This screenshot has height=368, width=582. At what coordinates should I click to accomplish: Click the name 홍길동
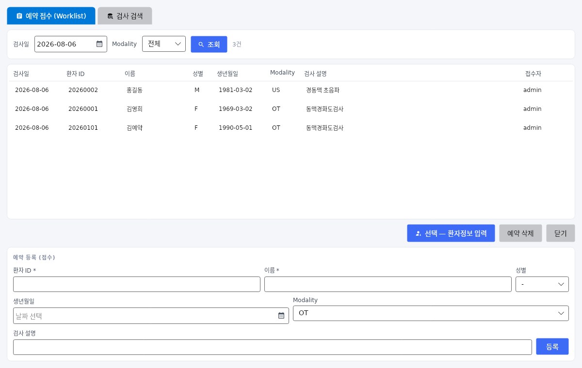tap(134, 90)
